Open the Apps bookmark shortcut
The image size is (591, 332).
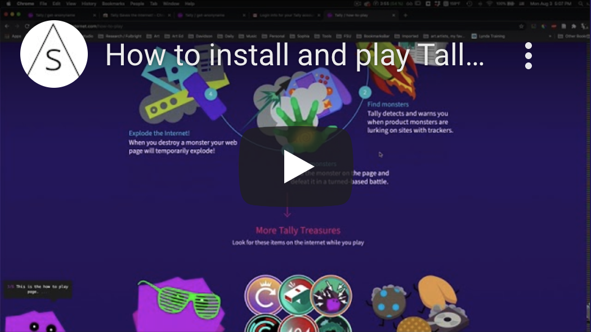[x=13, y=36]
